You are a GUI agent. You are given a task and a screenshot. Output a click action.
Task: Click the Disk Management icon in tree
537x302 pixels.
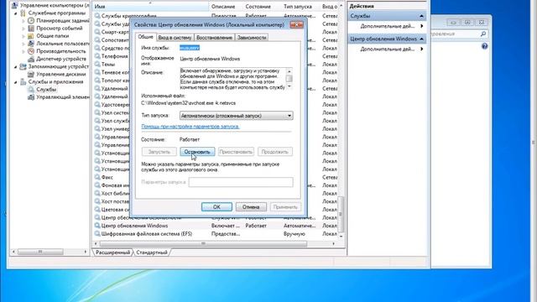coord(31,74)
